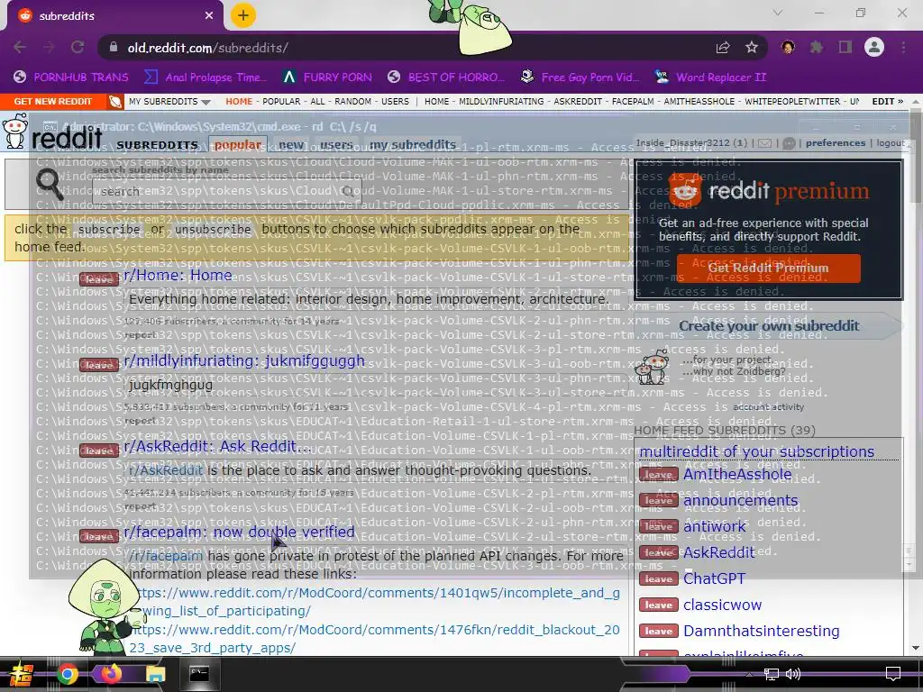The height and width of the screenshot is (692, 923).
Task: Click RANDOM in the top bar
Action: [352, 101]
